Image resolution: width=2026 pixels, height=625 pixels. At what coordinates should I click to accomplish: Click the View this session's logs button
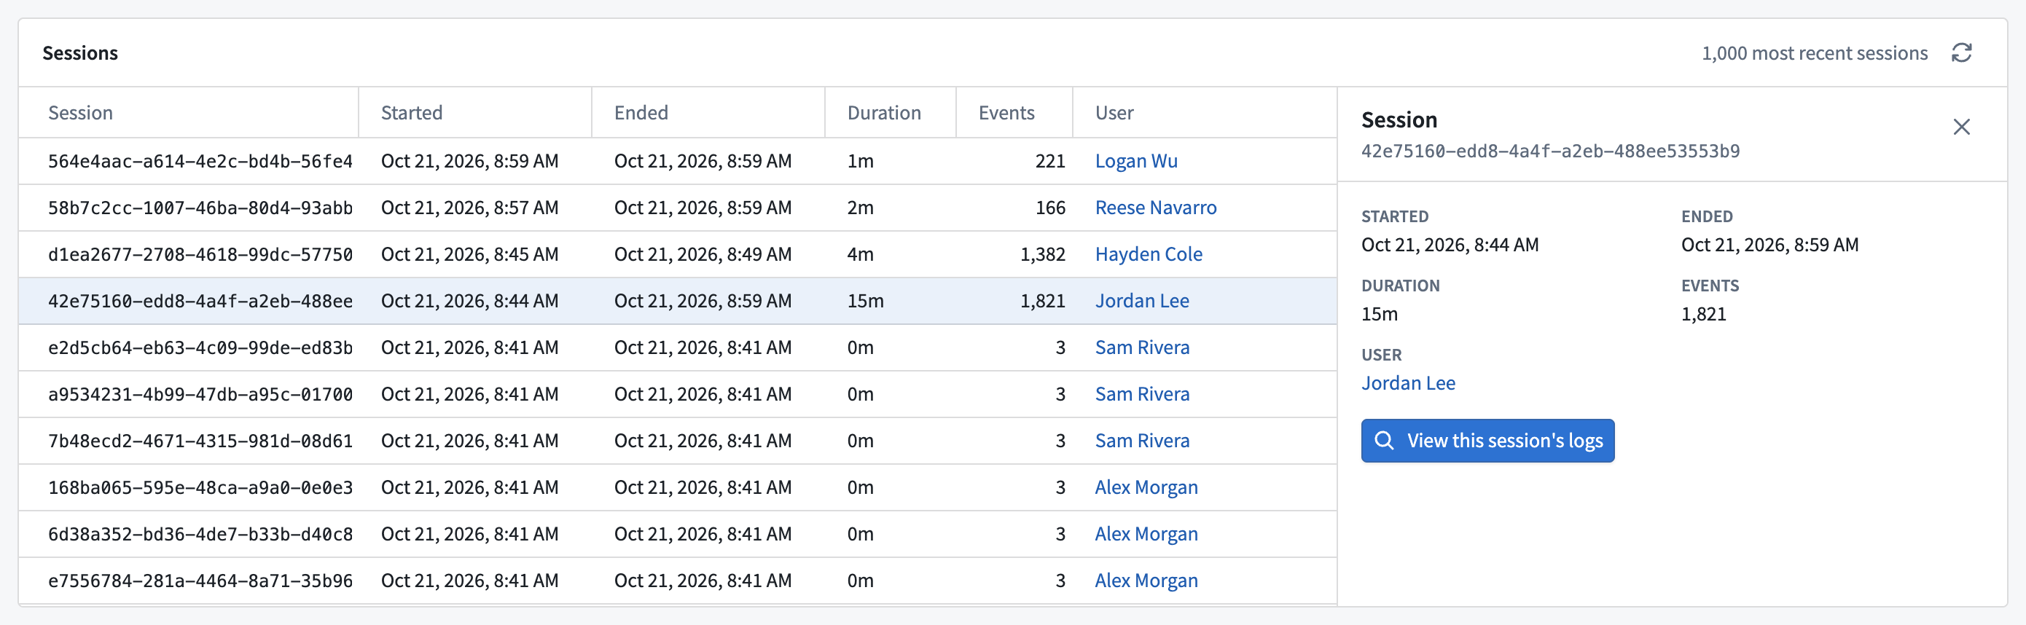pyautogui.click(x=1487, y=440)
